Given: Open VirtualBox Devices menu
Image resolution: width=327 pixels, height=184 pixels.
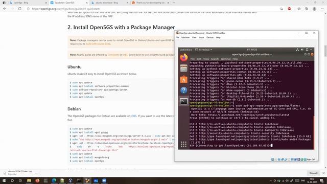Looking at the screenshot, I should coord(210,37).
